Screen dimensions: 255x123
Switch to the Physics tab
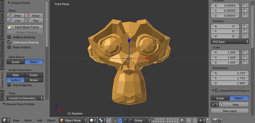2,63
